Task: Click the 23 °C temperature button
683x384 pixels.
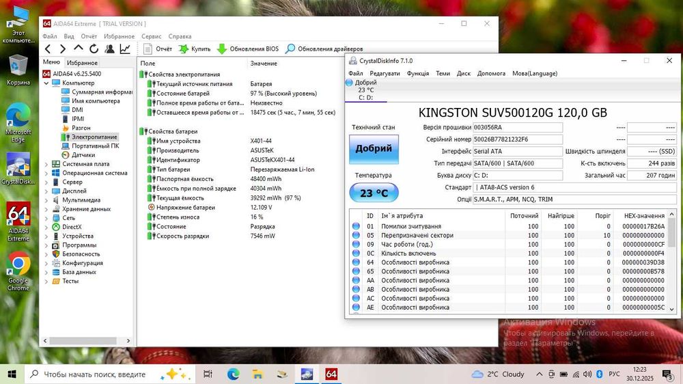Action: pyautogui.click(x=374, y=193)
